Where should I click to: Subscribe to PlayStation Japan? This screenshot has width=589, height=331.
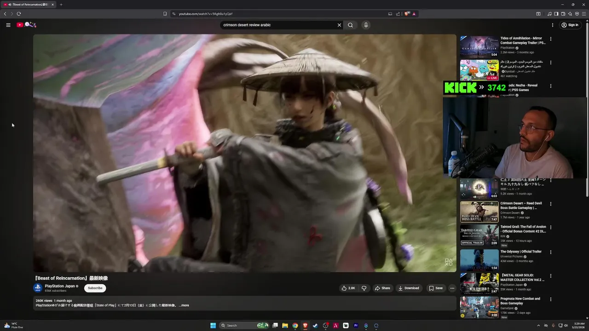point(95,288)
